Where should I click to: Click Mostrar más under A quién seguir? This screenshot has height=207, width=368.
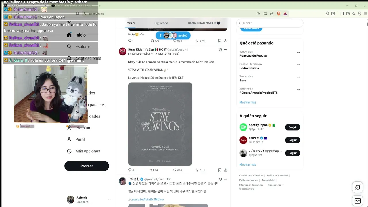[248, 165]
